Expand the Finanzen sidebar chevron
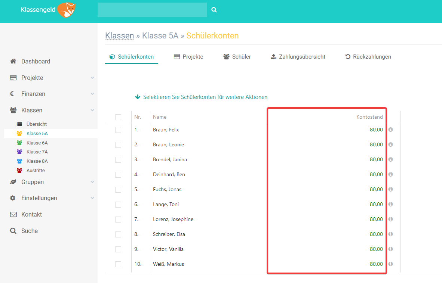 [x=92, y=94]
